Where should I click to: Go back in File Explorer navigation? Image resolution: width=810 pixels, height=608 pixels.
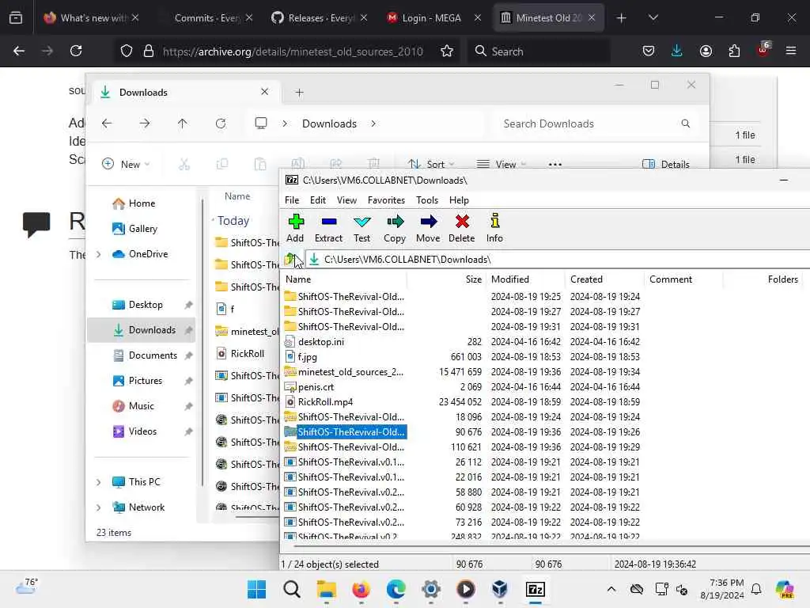click(107, 123)
